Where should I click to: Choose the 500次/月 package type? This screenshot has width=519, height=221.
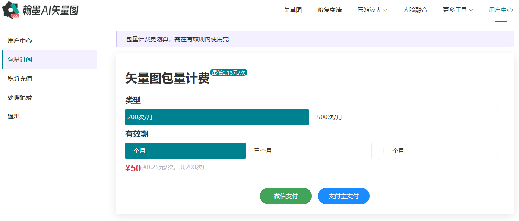[x=406, y=117]
